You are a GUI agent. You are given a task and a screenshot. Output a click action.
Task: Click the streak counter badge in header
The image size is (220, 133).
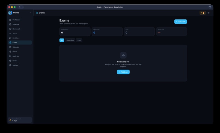click(203, 13)
